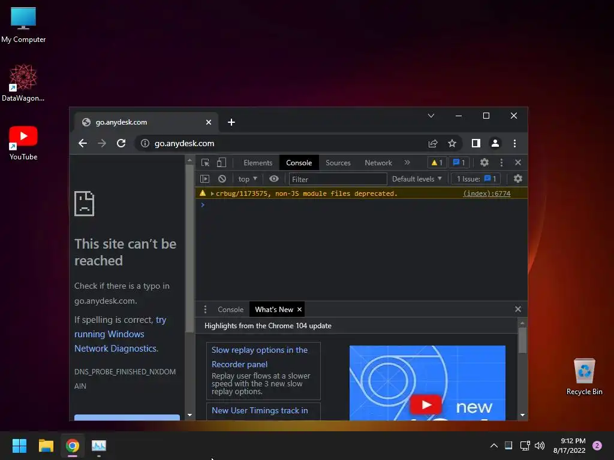The image size is (614, 460).
Task: Open a new Chrome tab
Action: [x=231, y=122]
